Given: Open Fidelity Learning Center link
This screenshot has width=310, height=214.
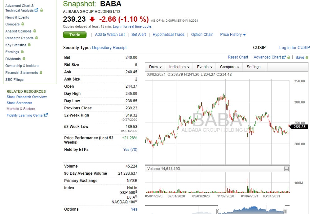Looking at the screenshot, I should 25,116.
